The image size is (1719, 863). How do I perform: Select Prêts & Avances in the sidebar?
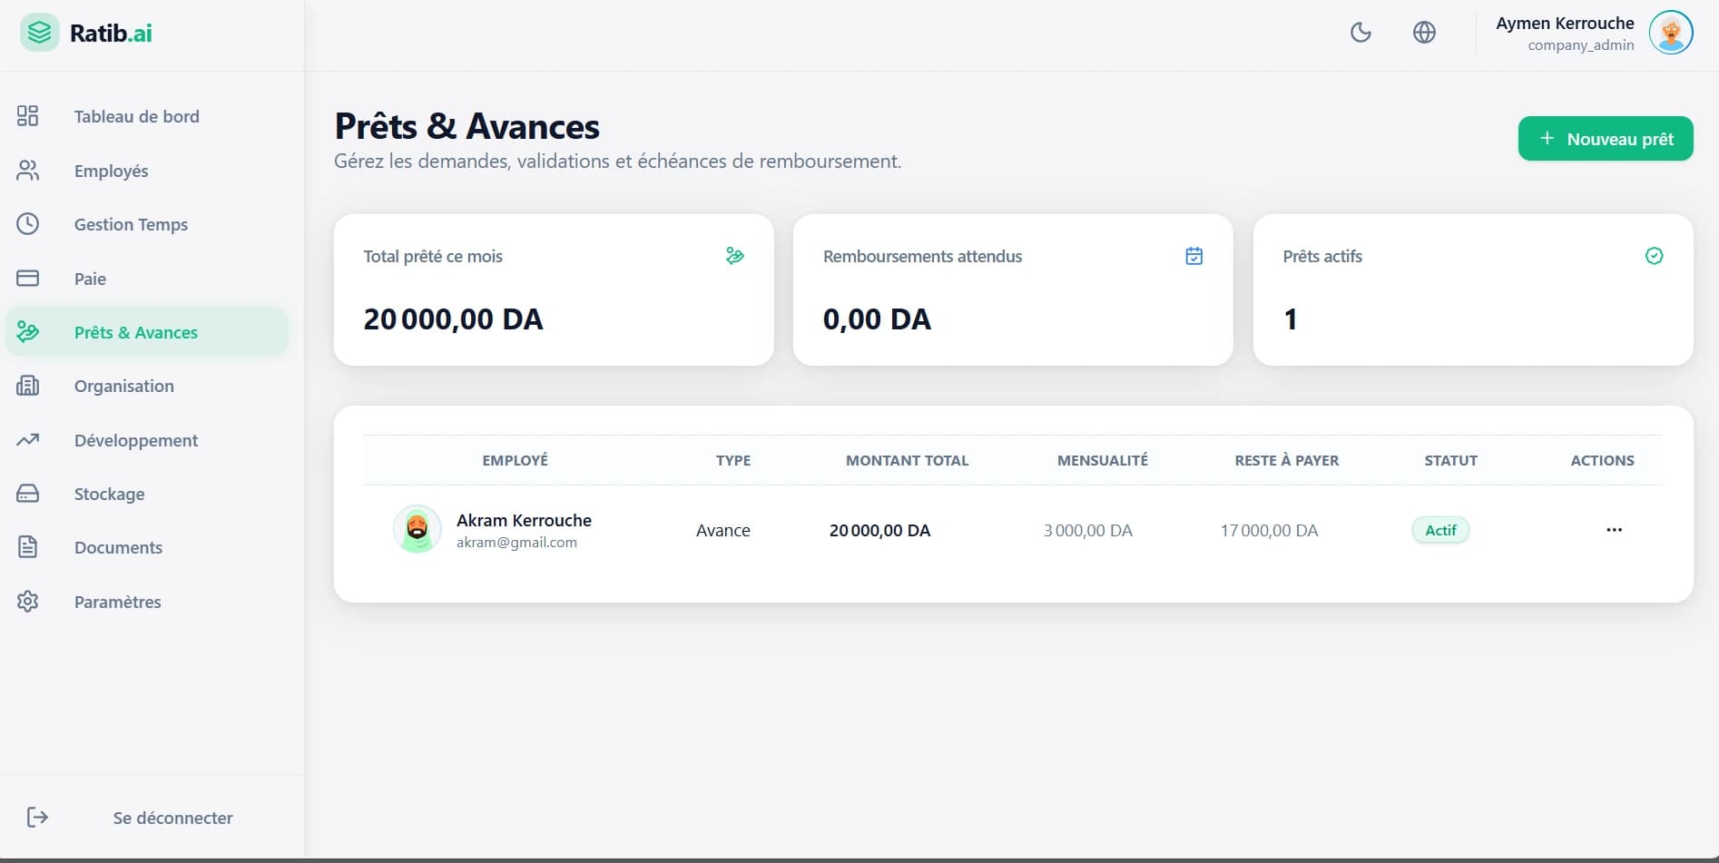coord(136,332)
